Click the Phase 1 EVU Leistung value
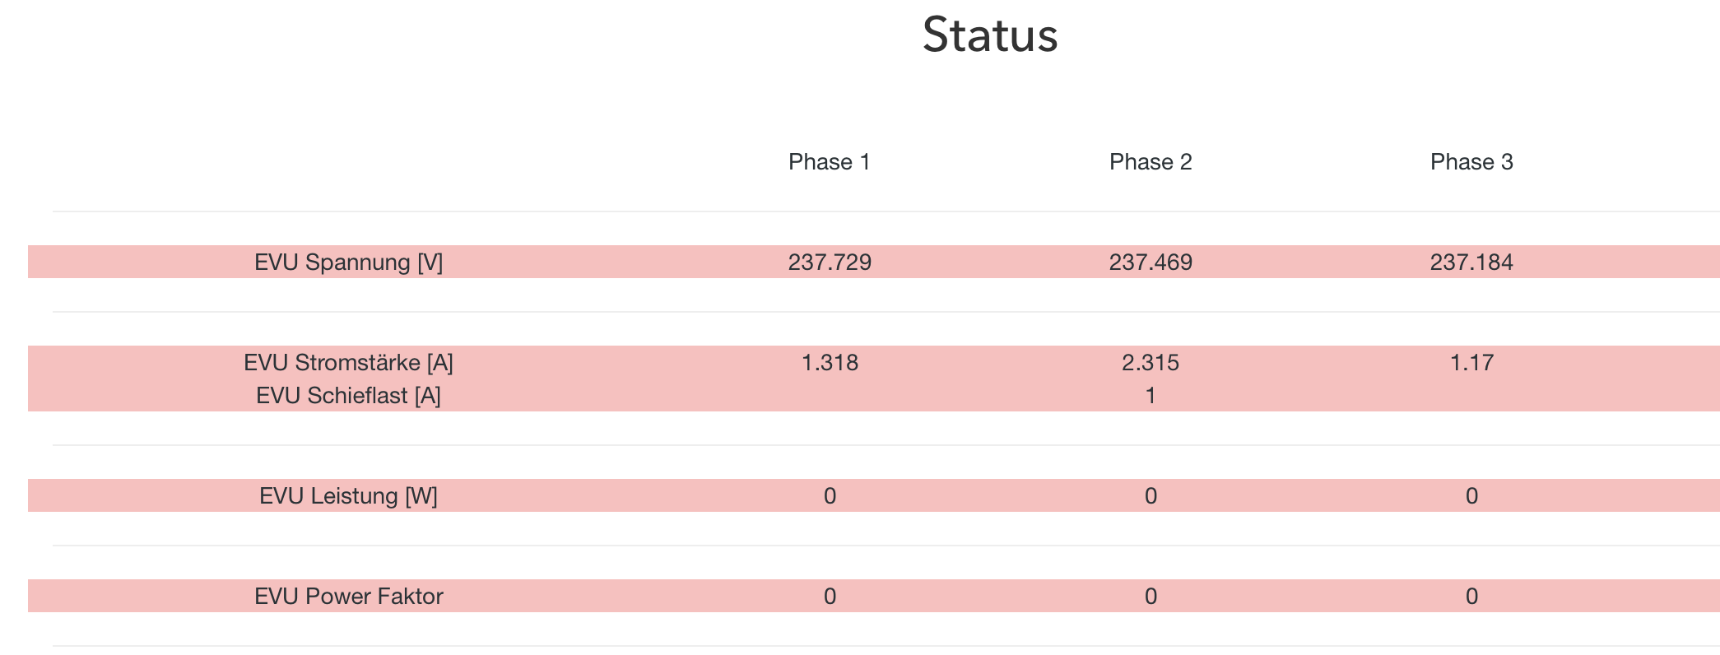 click(x=830, y=496)
